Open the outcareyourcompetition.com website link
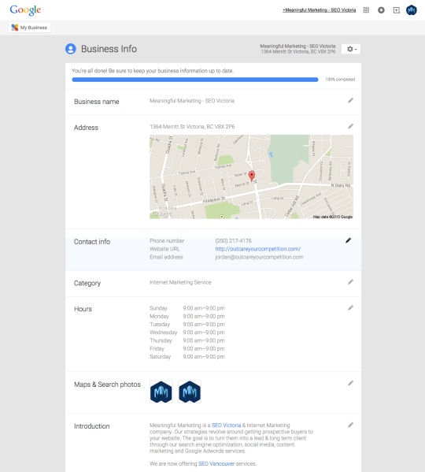 click(258, 249)
